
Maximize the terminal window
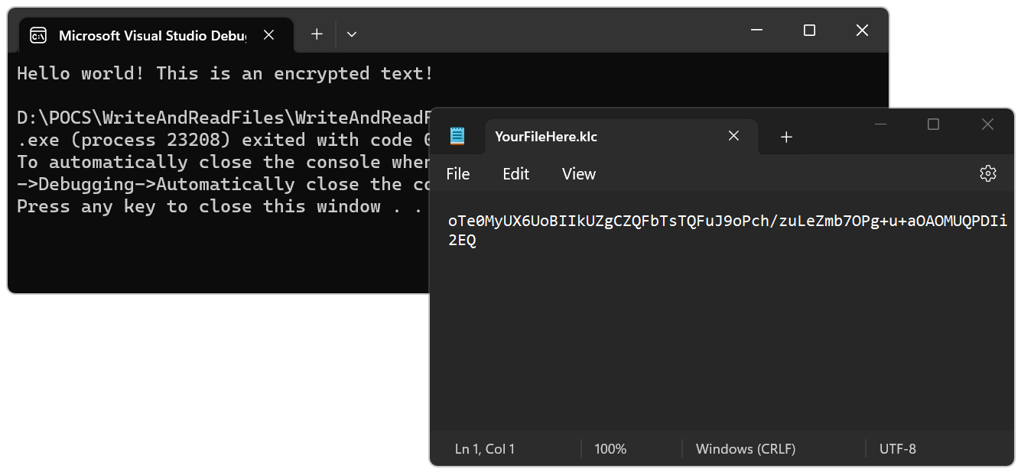pos(809,31)
